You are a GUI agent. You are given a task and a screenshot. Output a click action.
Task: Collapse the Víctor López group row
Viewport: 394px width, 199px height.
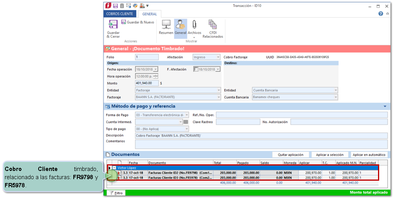coord(114,168)
